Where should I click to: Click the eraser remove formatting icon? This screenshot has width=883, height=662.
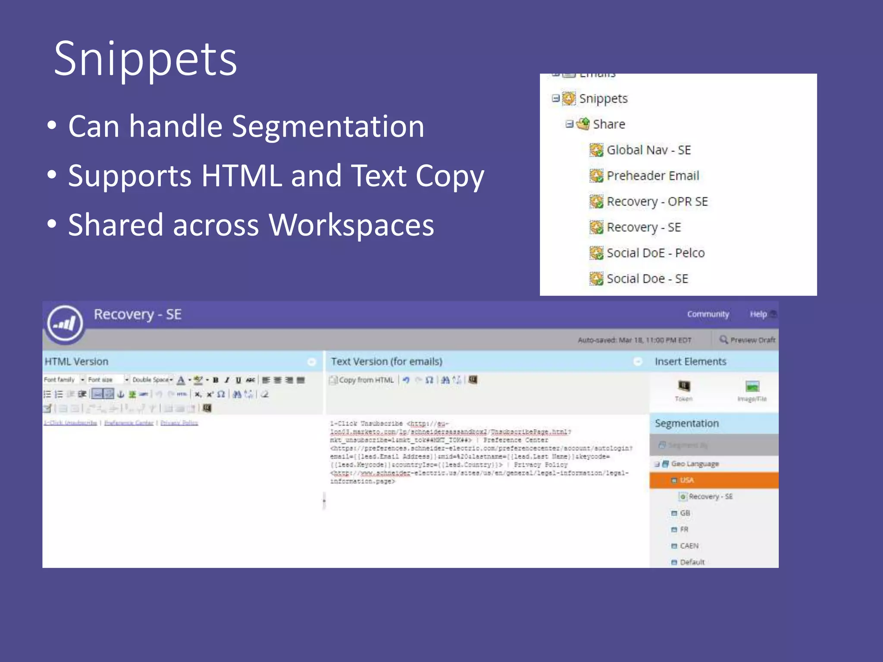coord(265,394)
